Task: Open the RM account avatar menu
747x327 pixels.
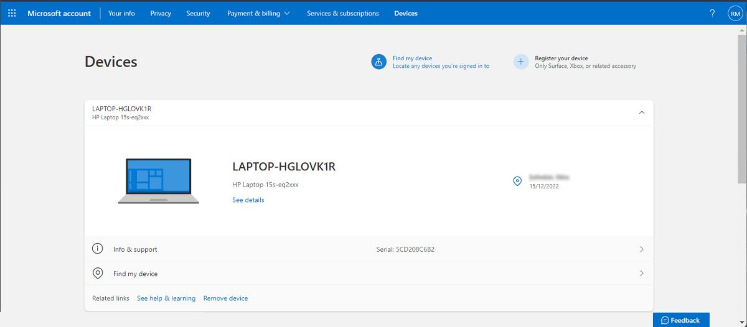Action: coord(735,14)
